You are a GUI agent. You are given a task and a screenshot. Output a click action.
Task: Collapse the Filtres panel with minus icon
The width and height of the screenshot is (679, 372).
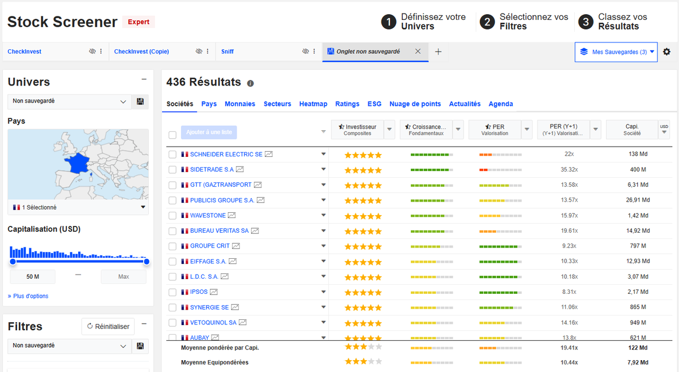pyautogui.click(x=144, y=324)
